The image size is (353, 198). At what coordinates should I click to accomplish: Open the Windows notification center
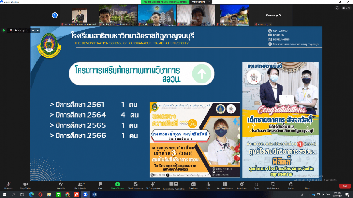point(348,194)
